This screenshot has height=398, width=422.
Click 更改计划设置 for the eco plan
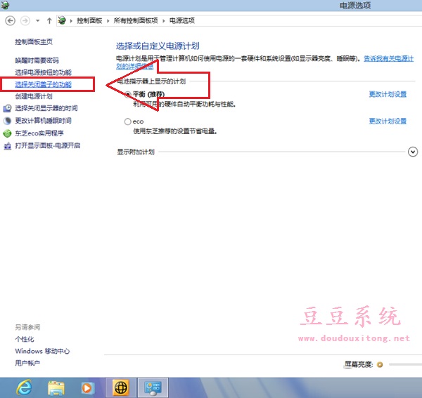(x=388, y=121)
